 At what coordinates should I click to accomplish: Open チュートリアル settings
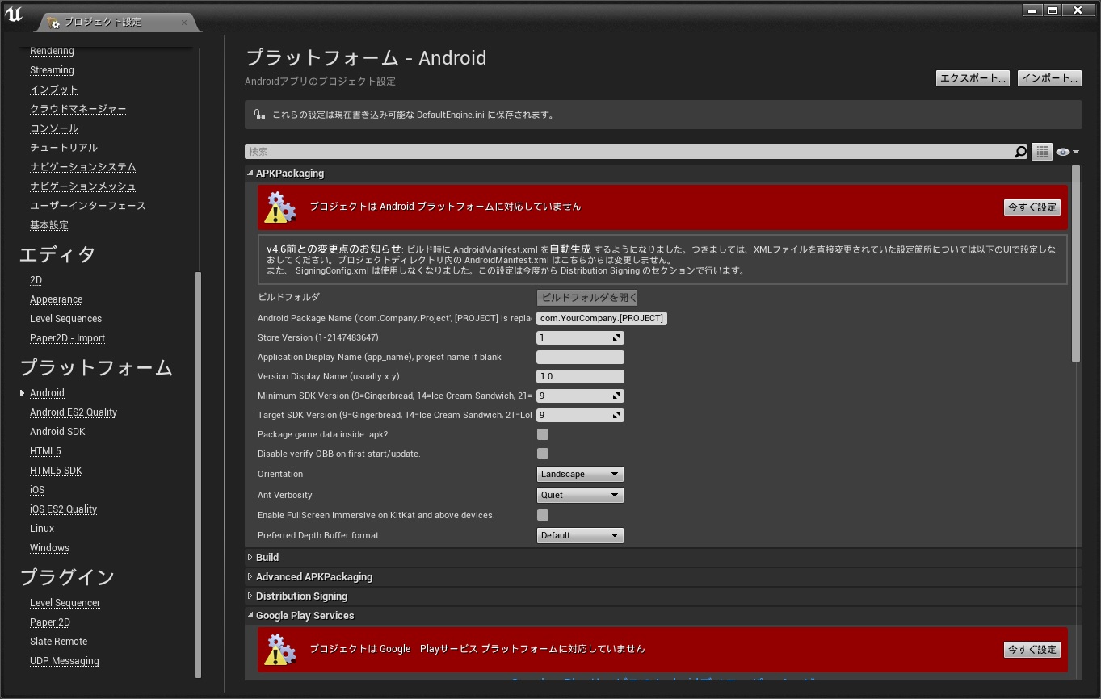pos(64,148)
